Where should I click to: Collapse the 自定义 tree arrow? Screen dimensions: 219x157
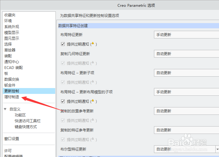[5, 109]
